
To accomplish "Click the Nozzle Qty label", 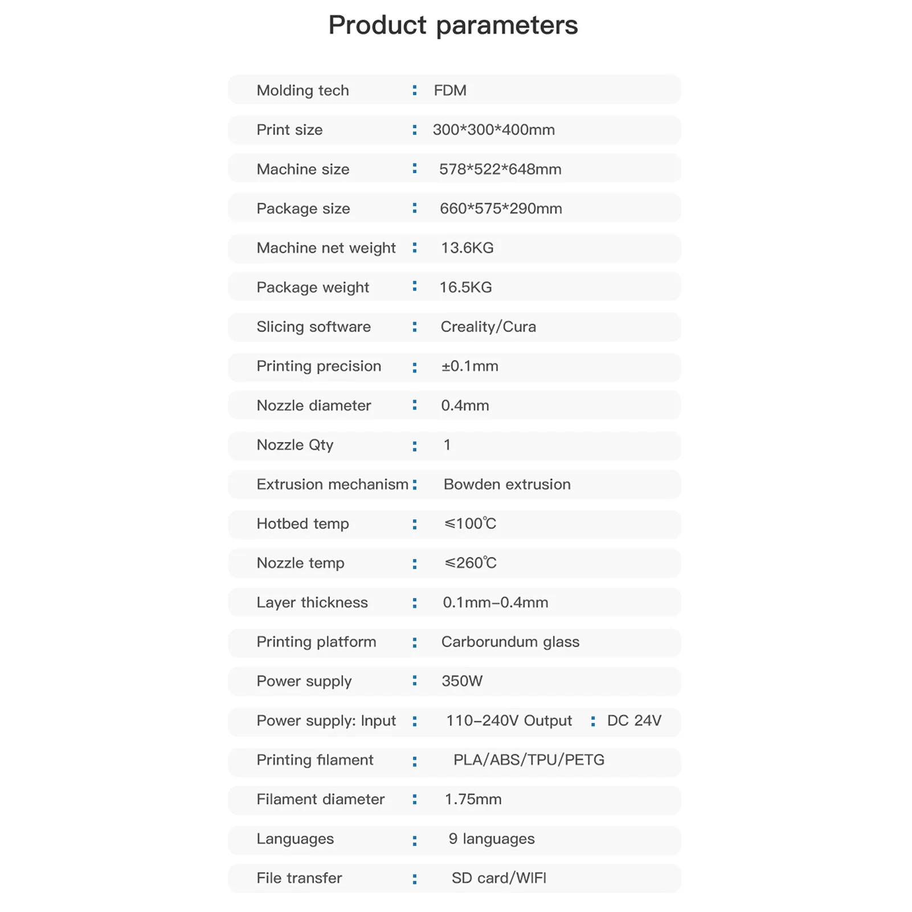I will (x=295, y=445).
